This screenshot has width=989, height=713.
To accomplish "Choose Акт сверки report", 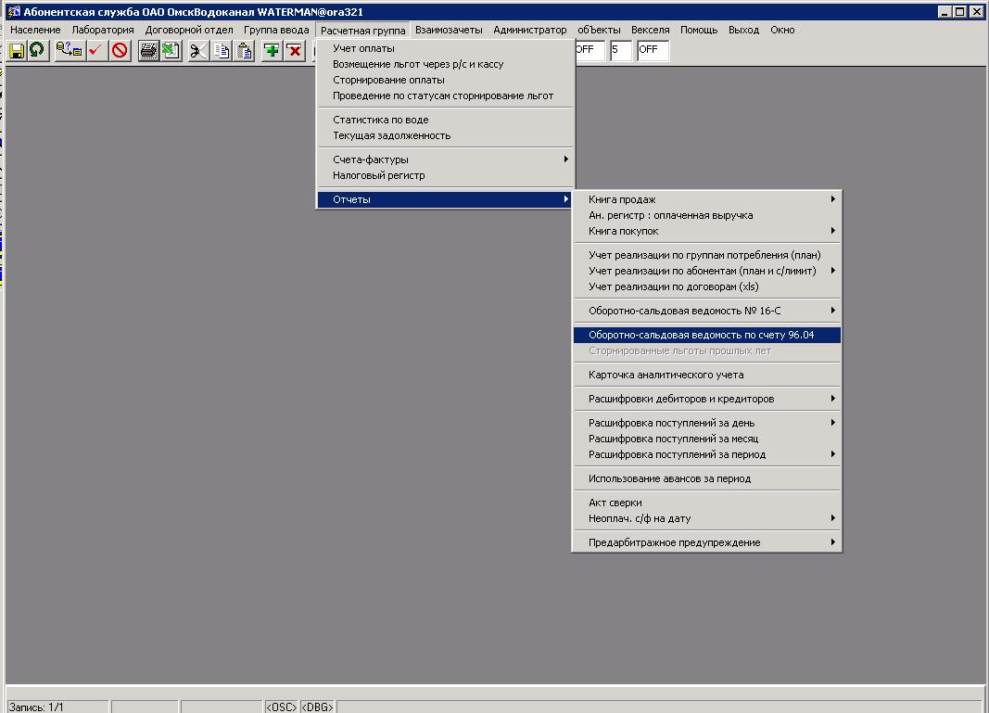I will pos(615,503).
